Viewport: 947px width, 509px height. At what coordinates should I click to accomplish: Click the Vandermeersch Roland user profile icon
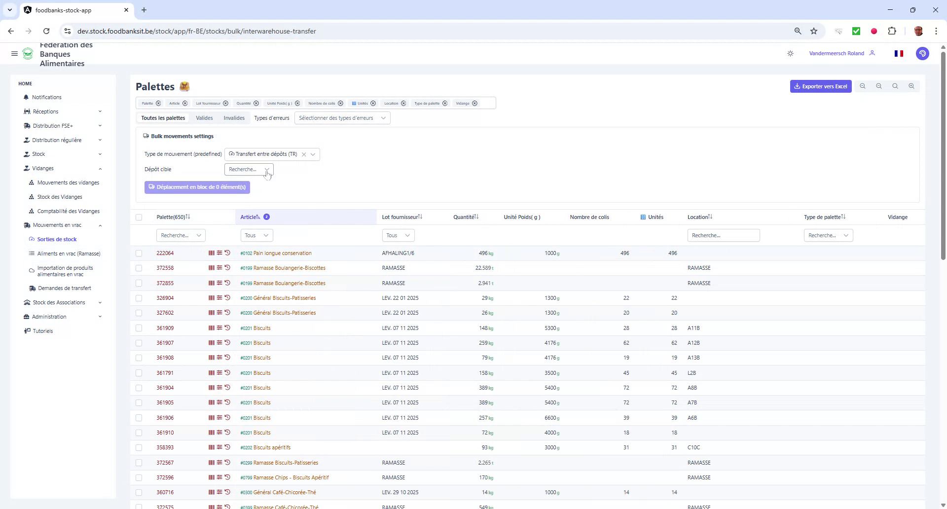click(873, 53)
